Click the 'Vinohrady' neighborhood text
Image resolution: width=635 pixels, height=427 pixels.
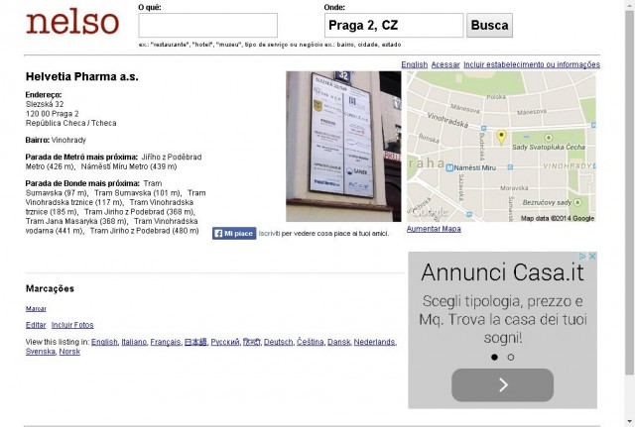coord(68,140)
